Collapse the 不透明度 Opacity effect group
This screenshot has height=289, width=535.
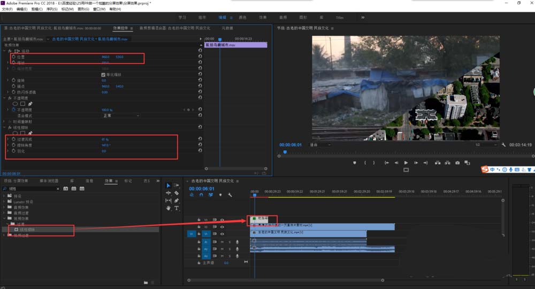click(4, 98)
